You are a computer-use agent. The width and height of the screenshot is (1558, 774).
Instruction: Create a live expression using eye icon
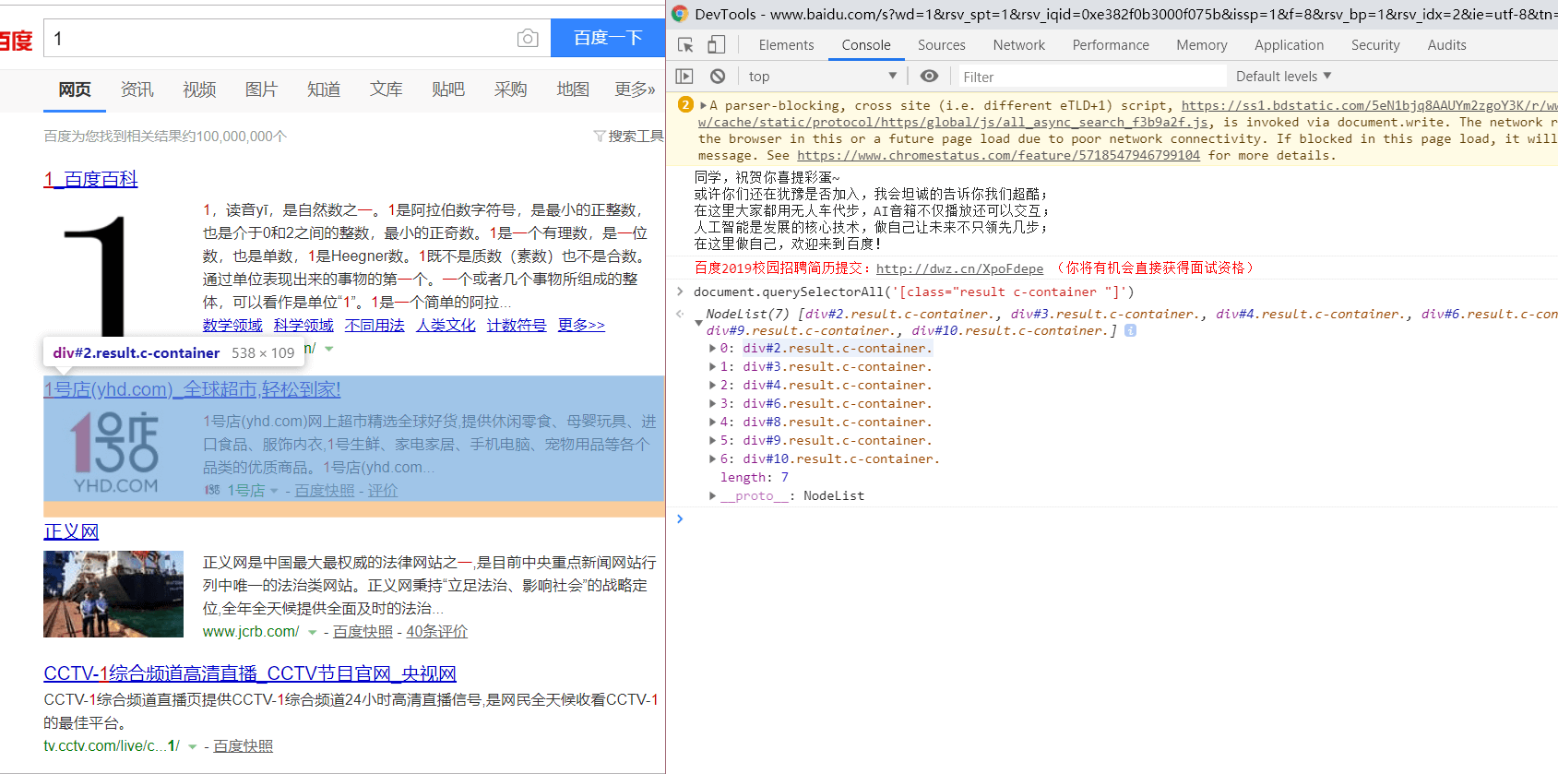click(x=929, y=76)
